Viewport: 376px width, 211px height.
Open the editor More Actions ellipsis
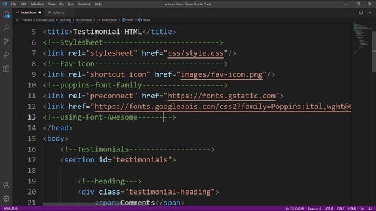pos(369,12)
